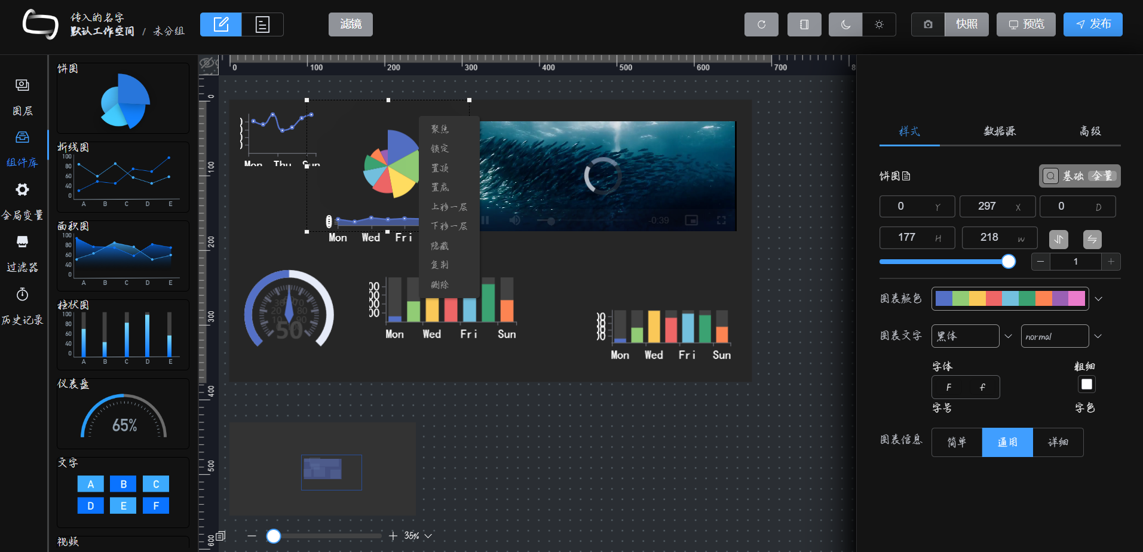This screenshot has height=552, width=1143.
Task: Click the 默认工作空间 breadcrumb link
Action: click(102, 31)
